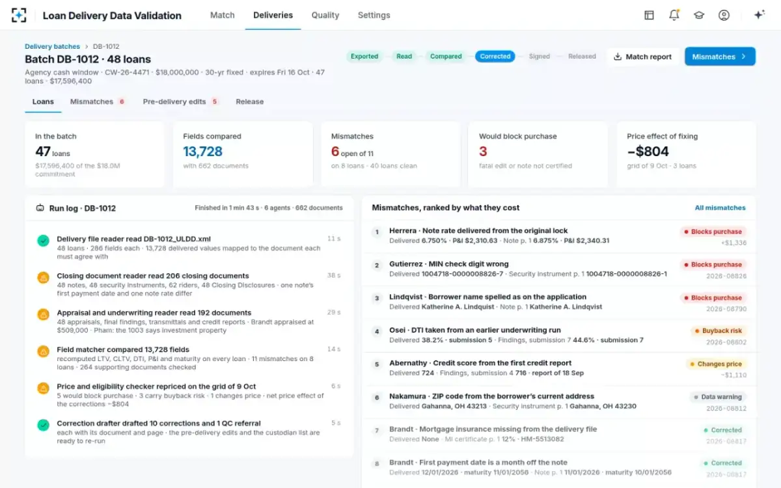
Task: Click the Compared pipeline stage
Action: coord(446,57)
